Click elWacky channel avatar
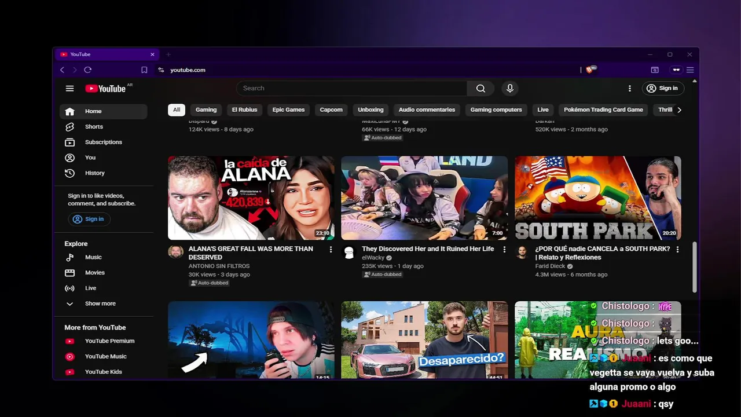This screenshot has height=417, width=741. [x=349, y=252]
